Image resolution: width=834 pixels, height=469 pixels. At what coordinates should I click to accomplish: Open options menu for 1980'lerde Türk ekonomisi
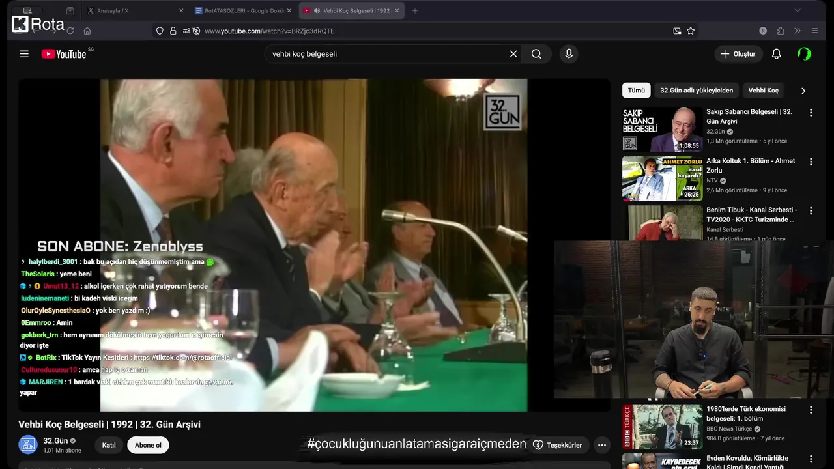pyautogui.click(x=811, y=410)
